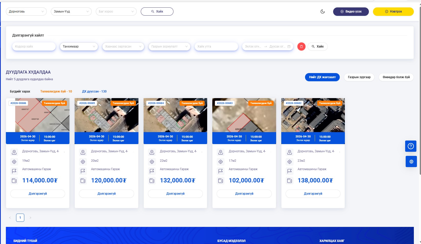Select the Өнөөдөр болж буй filter

coord(396,77)
